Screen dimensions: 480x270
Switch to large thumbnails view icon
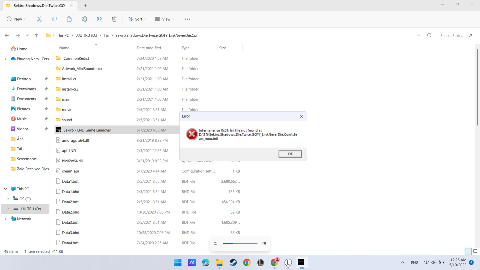(475, 251)
